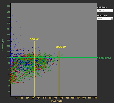Click the green 100 RPM label
The height and width of the screenshot is (103, 114).
[x=105, y=58]
